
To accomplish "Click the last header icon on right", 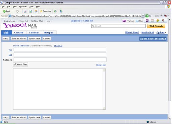I will click(163, 21).
